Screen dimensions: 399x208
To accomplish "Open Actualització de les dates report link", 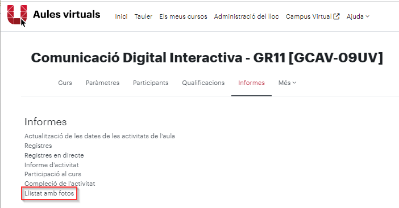I will 99,136.
